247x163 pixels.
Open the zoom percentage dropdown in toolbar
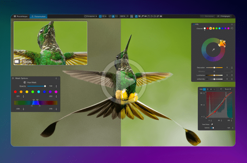[x=128, y=16]
